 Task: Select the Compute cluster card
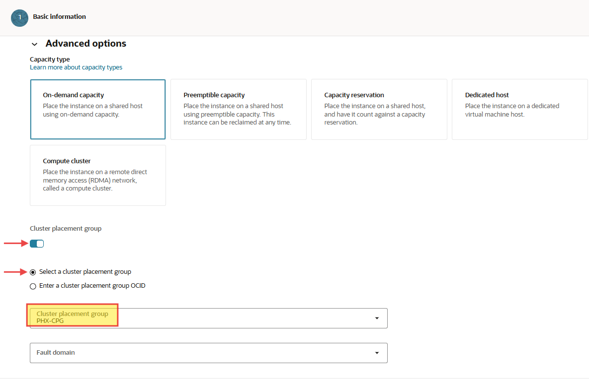coord(98,176)
